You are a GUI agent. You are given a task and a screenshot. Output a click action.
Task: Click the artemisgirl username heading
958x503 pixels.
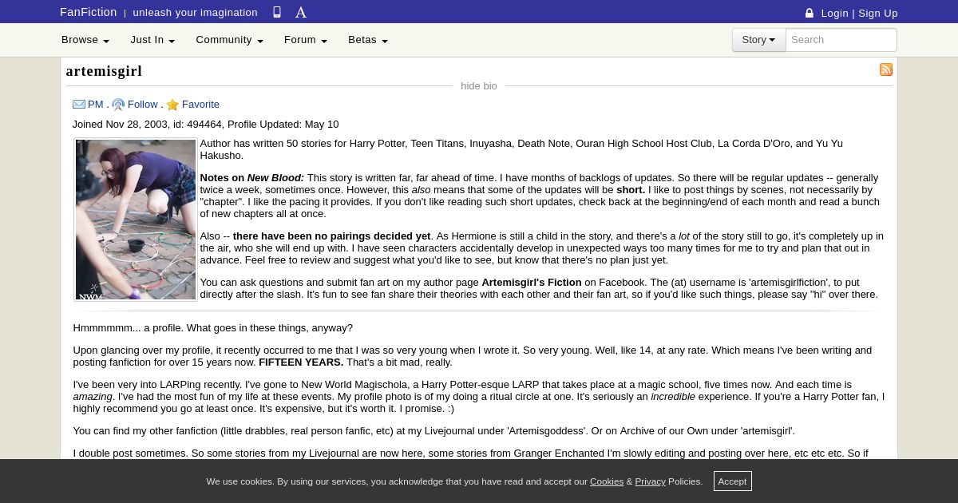(x=104, y=71)
